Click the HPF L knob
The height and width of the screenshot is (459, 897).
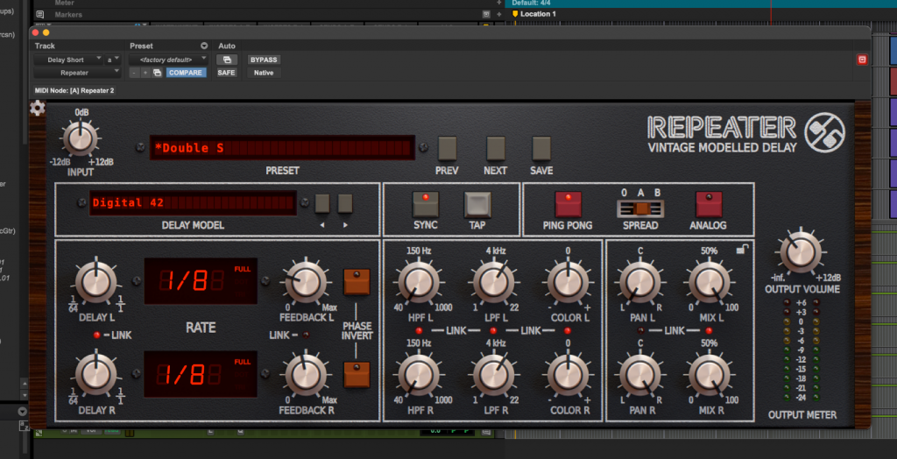click(419, 283)
